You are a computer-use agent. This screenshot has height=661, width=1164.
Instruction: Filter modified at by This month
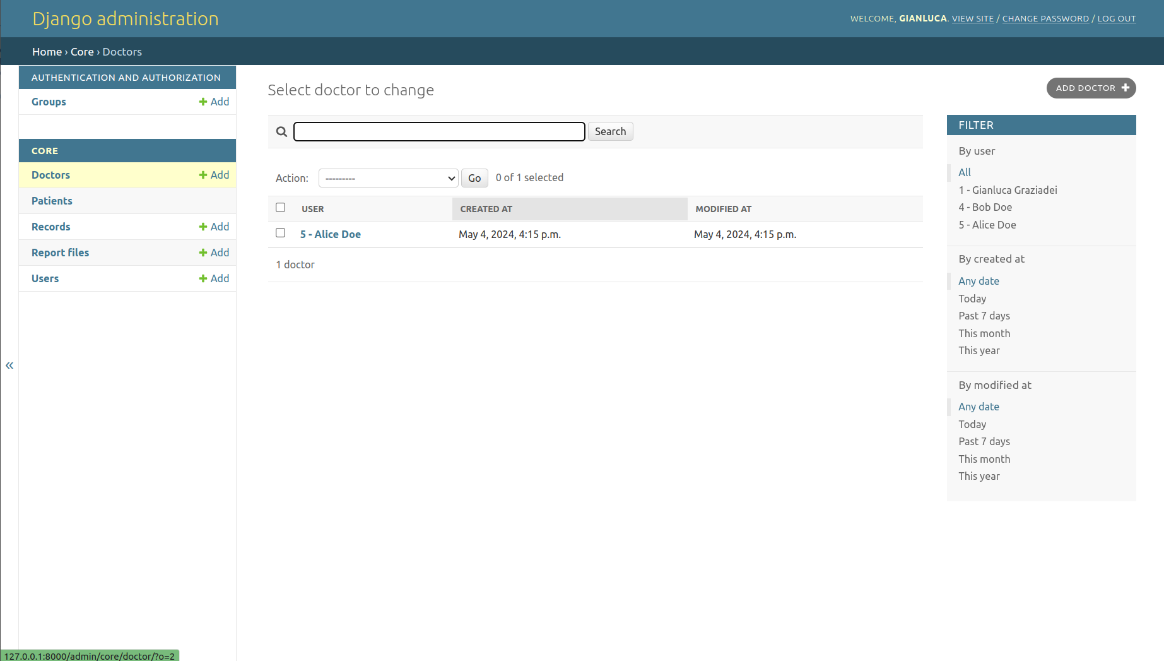(x=984, y=459)
